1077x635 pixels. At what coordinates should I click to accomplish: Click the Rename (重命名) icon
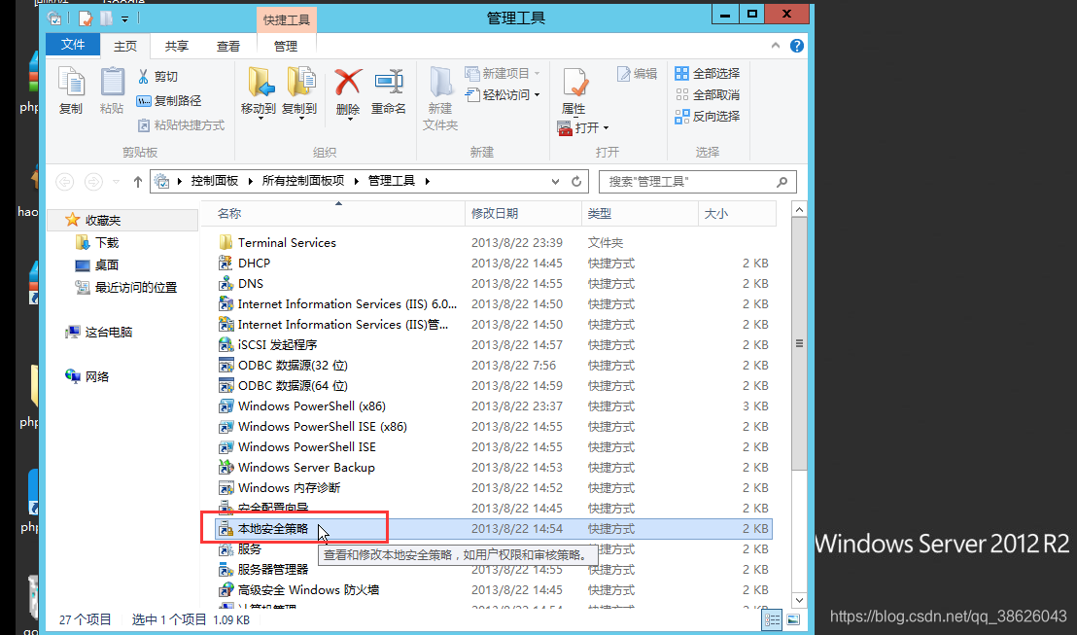[389, 82]
